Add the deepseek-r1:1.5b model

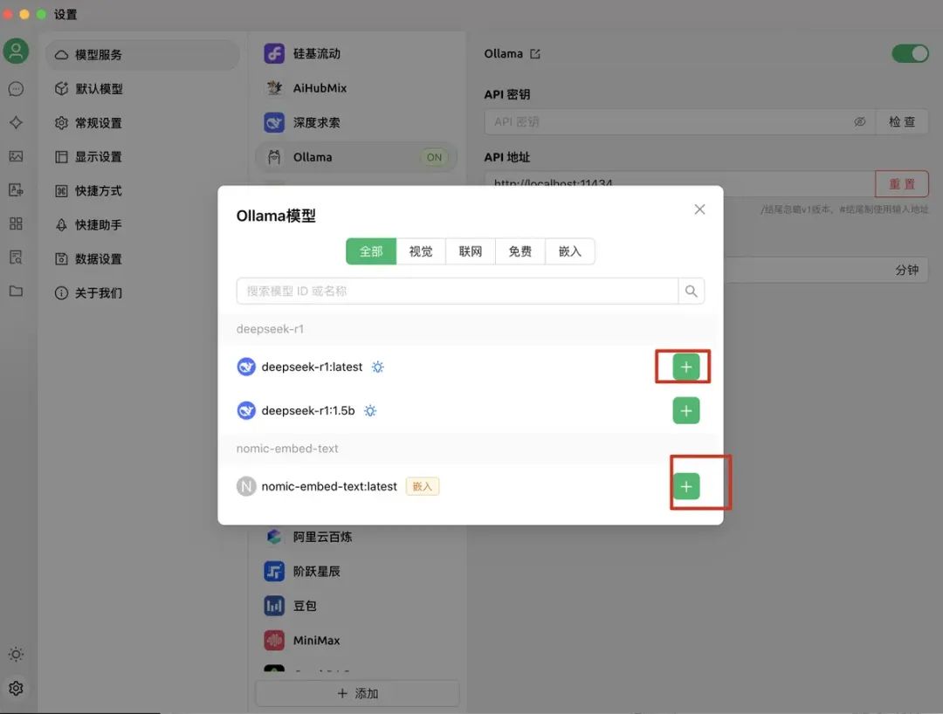(685, 410)
